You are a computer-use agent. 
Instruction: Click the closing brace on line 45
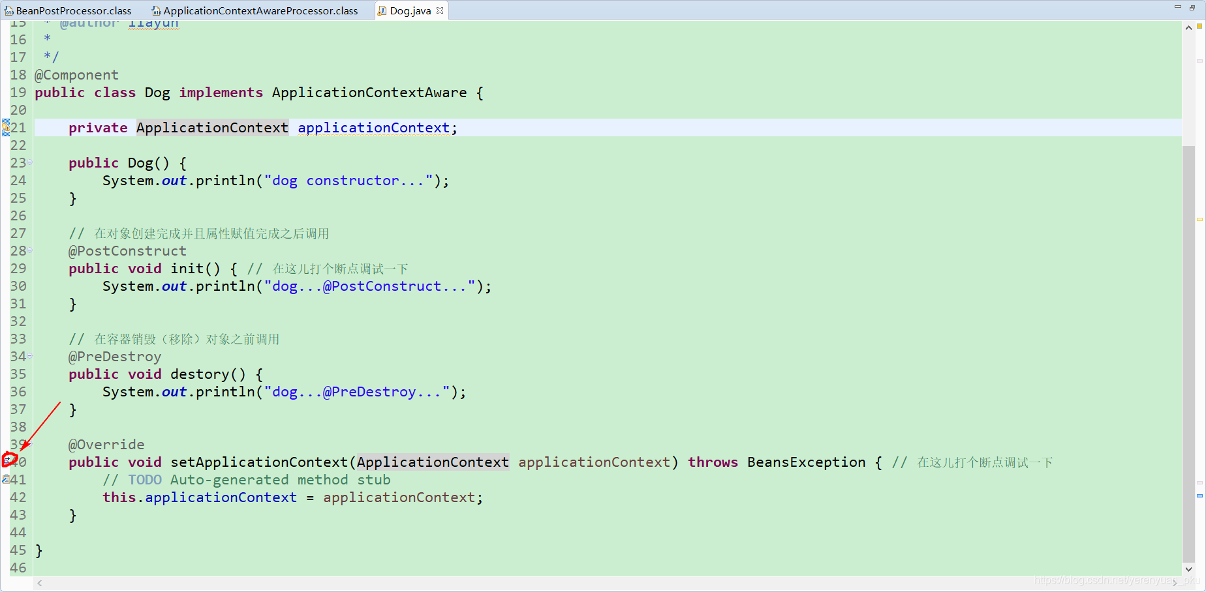pos(39,550)
